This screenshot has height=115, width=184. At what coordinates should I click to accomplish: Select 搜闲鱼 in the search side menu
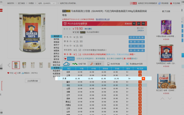click(57, 39)
